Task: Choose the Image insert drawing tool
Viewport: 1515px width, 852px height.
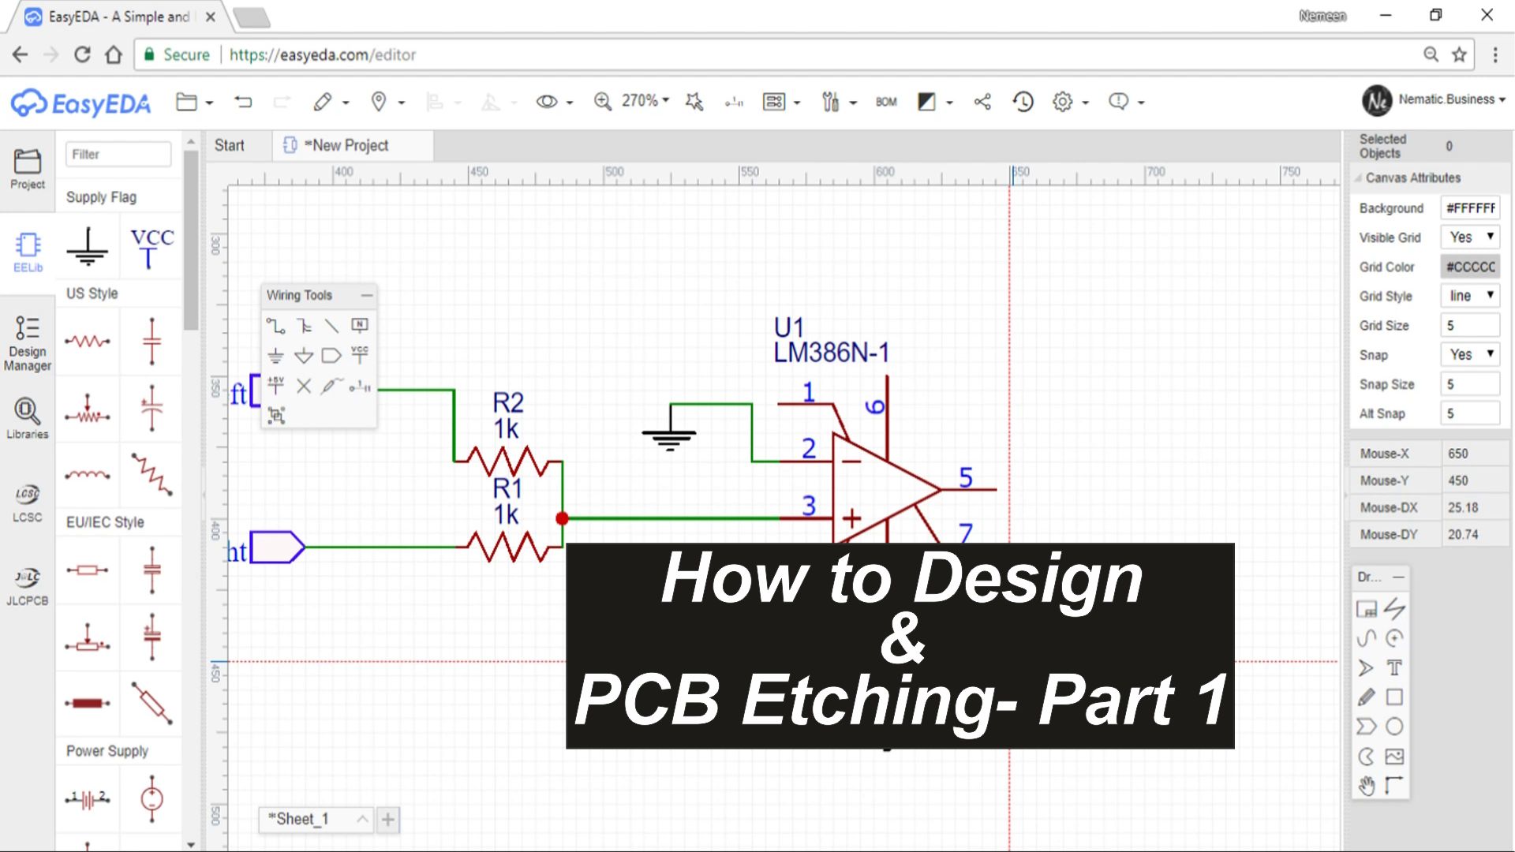Action: (1394, 757)
